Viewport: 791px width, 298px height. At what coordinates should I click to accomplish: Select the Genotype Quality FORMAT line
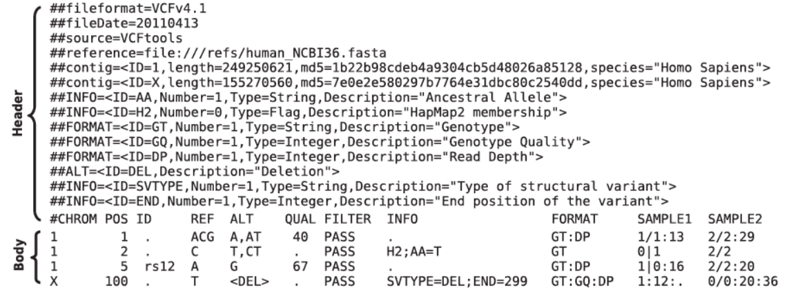[320, 141]
